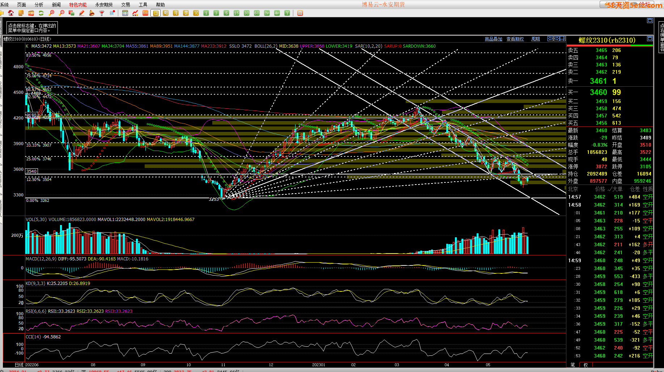This screenshot has width=664, height=372.
Task: Switch to 15-minute period button
Action: [237, 13]
